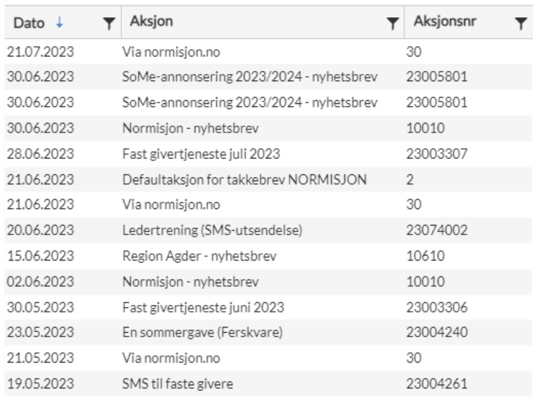Open the Aksjon column filter
The width and height of the screenshot is (538, 398).
point(393,23)
